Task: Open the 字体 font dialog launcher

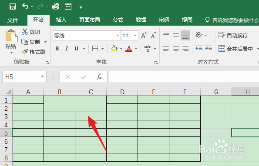Action: (x=156, y=63)
